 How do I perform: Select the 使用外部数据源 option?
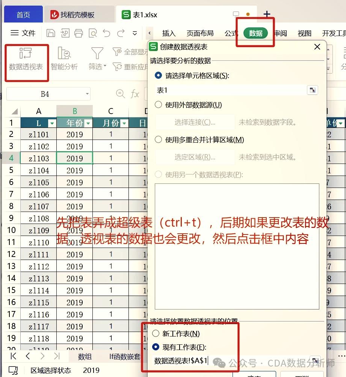click(x=158, y=105)
